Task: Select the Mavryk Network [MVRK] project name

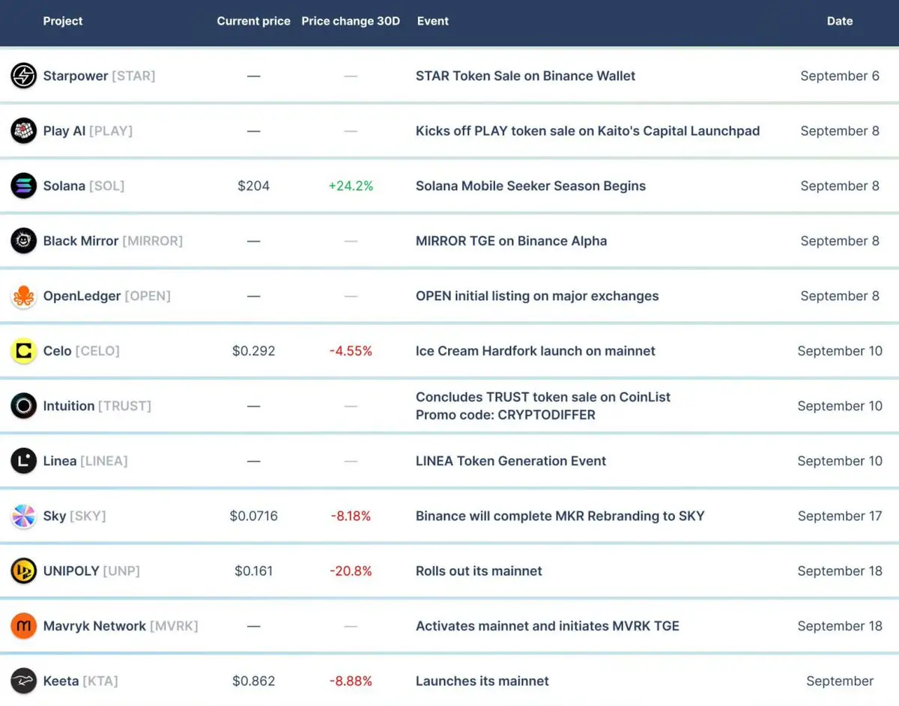Action: click(121, 626)
